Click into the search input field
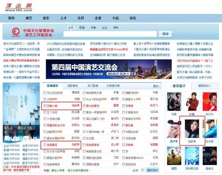 pyautogui.click(x=110, y=34)
